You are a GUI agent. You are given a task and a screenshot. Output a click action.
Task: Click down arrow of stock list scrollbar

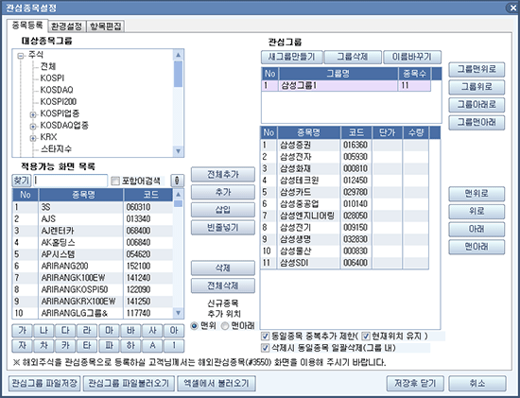click(178, 313)
